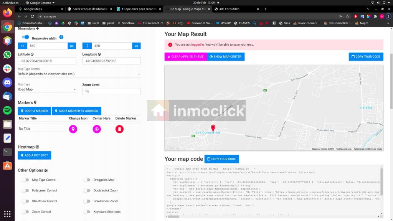
Task: Enable the Draggable Map switch
Action: [87, 180]
